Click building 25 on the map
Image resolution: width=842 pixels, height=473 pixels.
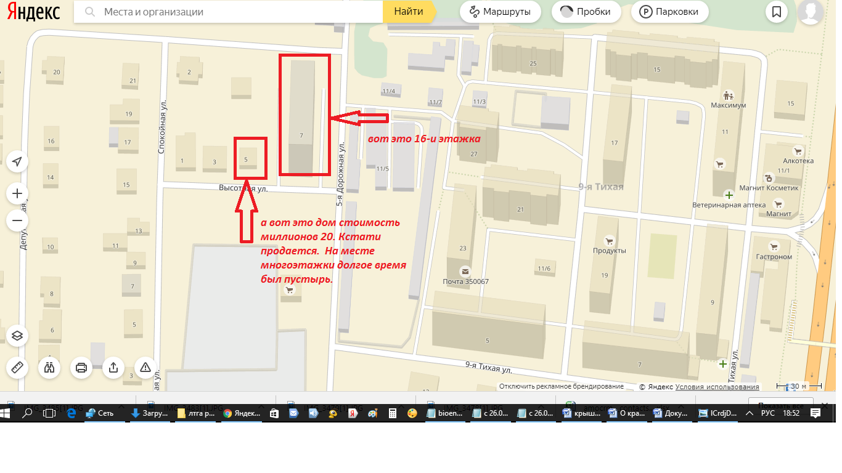[533, 63]
